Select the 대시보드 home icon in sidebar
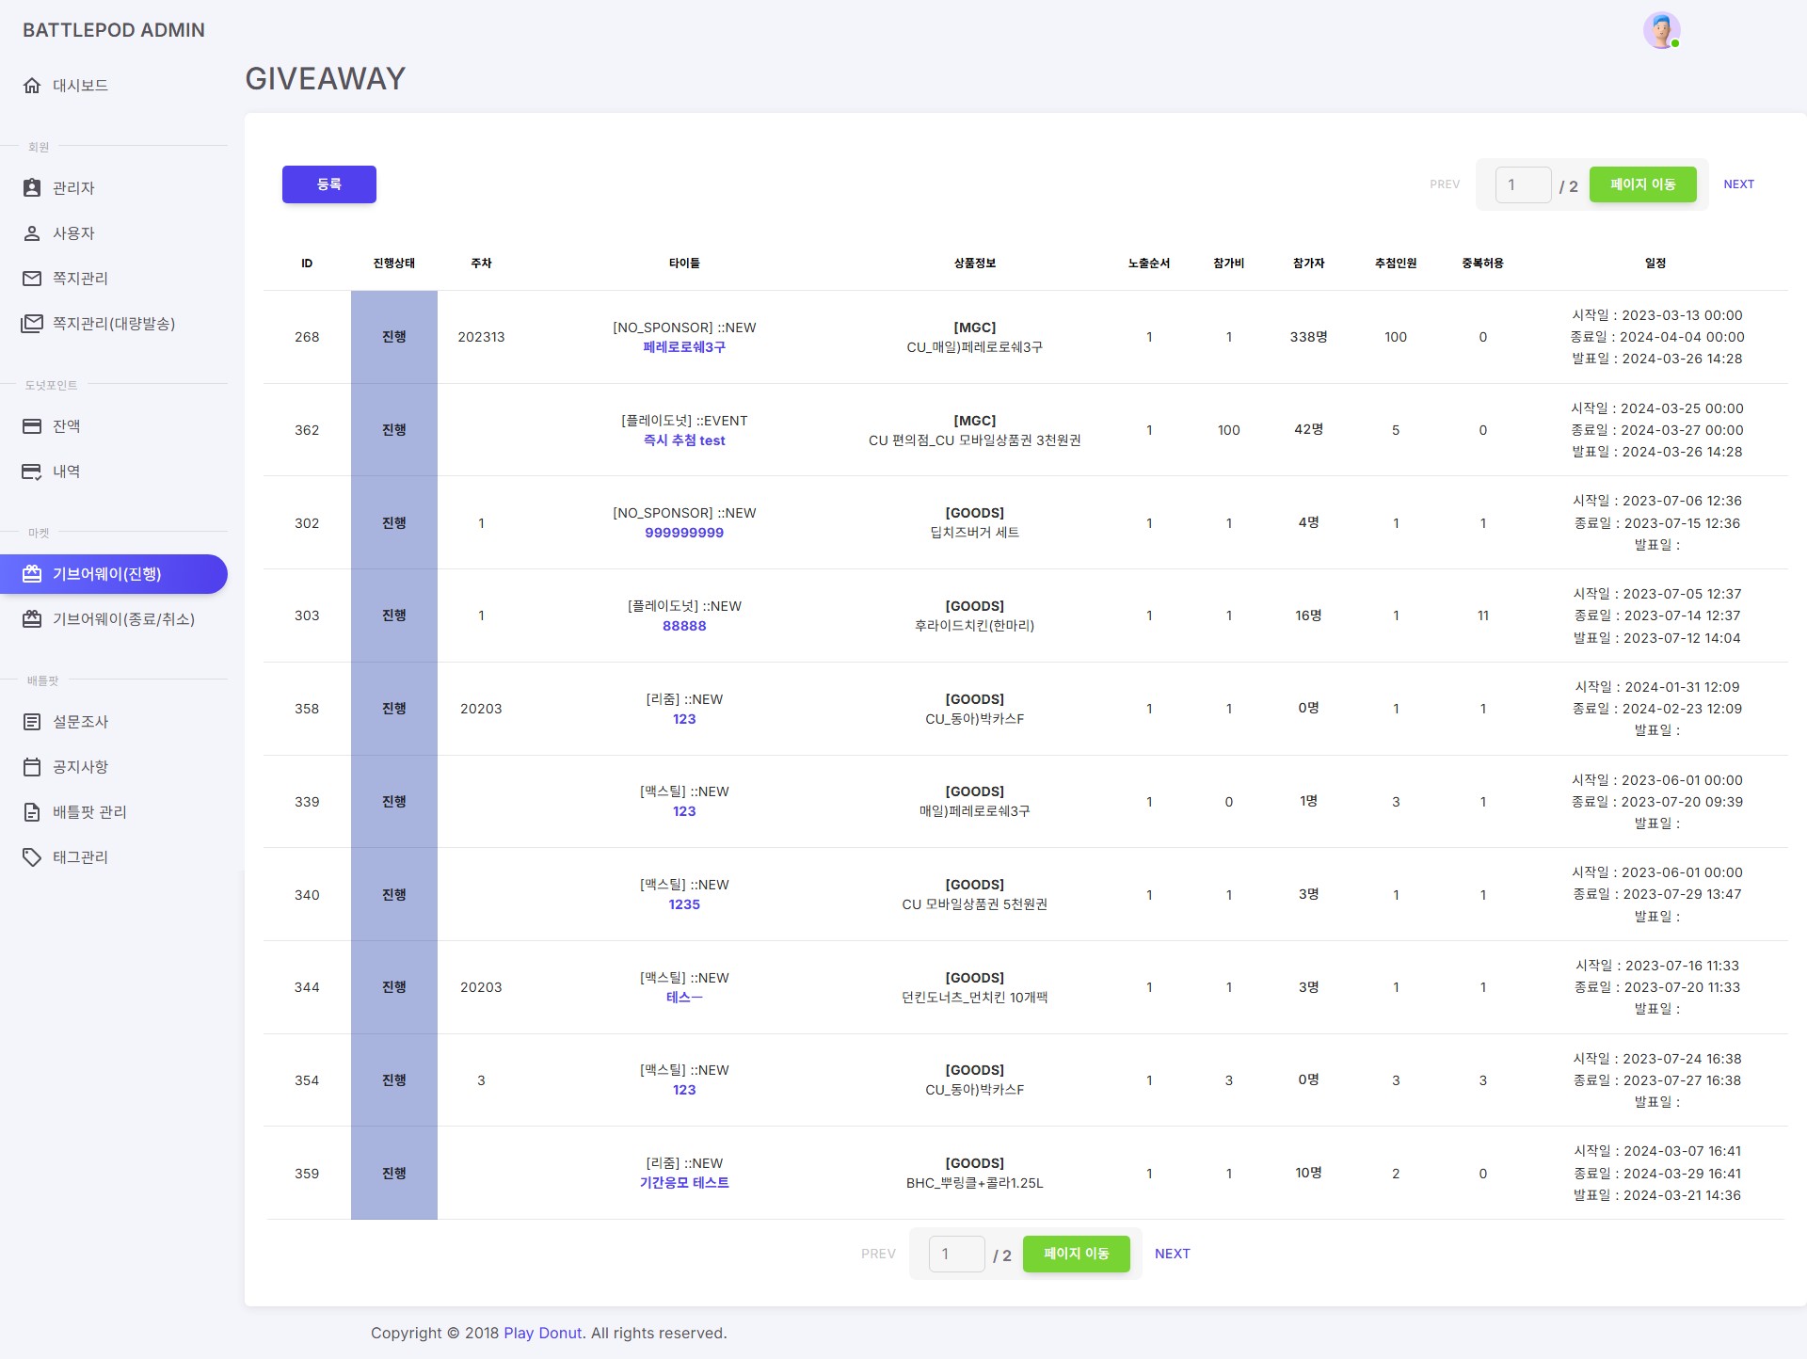Screen dimensions: 1807x1359 [x=33, y=85]
